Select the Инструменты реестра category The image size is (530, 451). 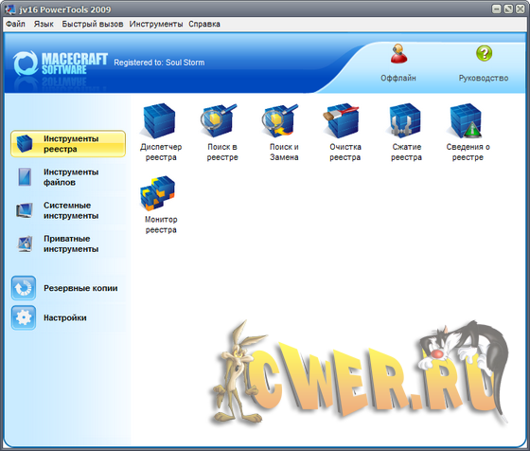(x=68, y=144)
